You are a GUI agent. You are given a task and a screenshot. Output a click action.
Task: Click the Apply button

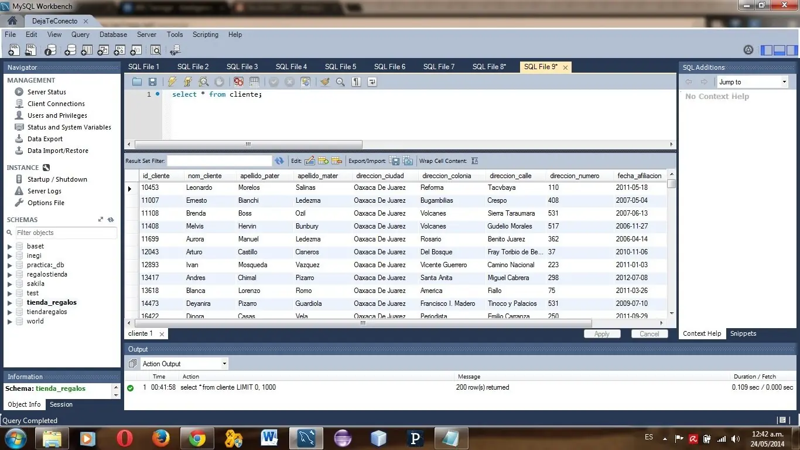pyautogui.click(x=602, y=333)
